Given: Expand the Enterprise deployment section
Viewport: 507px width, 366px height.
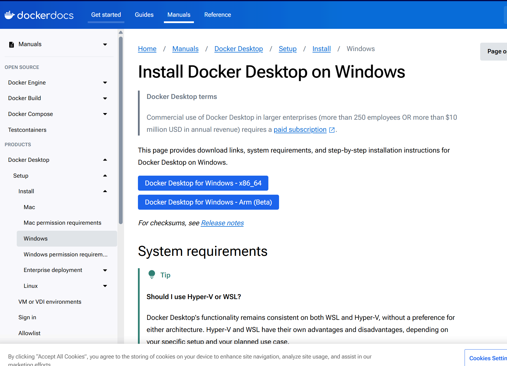Looking at the screenshot, I should (105, 270).
